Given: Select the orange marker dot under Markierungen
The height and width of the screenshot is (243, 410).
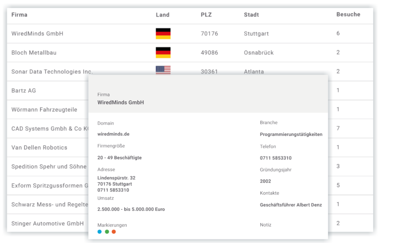Looking at the screenshot, I should (x=114, y=232).
